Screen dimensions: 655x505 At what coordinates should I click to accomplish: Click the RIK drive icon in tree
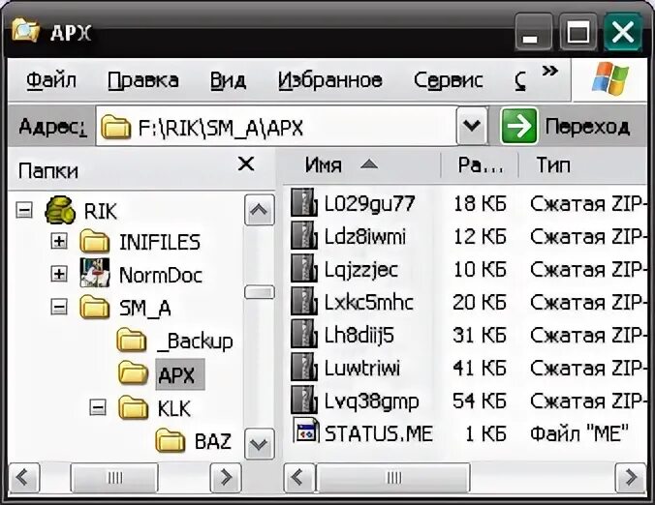coord(61,210)
